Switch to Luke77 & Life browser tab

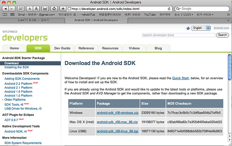point(34,20)
